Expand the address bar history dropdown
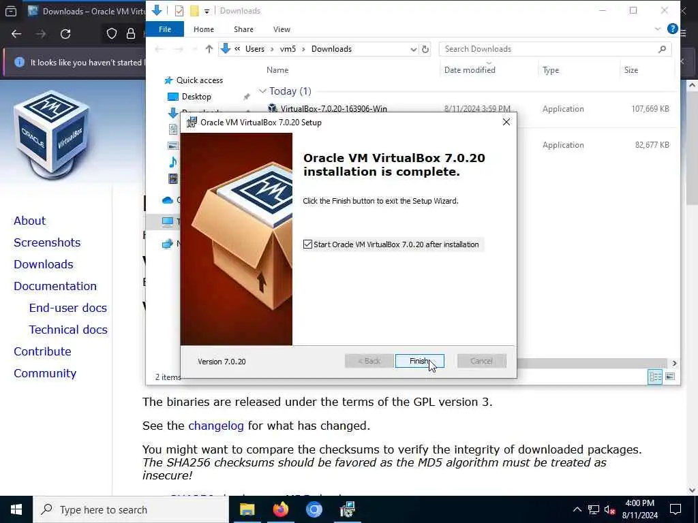This screenshot has height=523, width=698. tap(413, 49)
